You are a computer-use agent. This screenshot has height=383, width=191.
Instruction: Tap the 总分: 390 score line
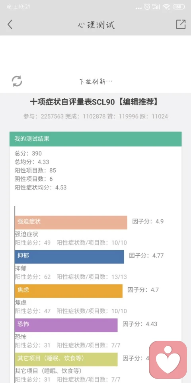28,153
